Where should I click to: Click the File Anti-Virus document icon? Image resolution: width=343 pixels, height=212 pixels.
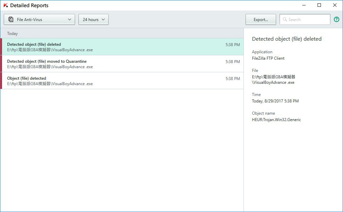point(11,19)
